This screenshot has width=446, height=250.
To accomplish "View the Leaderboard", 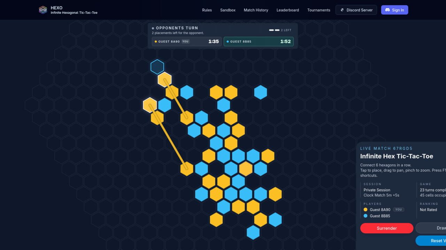I will [288, 10].
